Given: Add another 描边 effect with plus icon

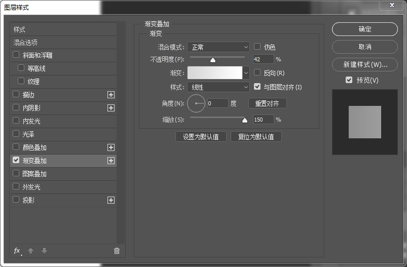Looking at the screenshot, I should click(111, 95).
